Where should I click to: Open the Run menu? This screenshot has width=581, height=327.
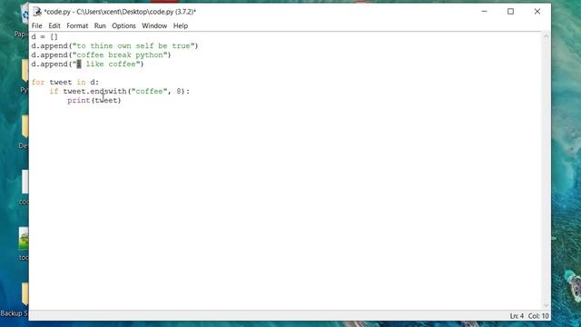tap(100, 26)
